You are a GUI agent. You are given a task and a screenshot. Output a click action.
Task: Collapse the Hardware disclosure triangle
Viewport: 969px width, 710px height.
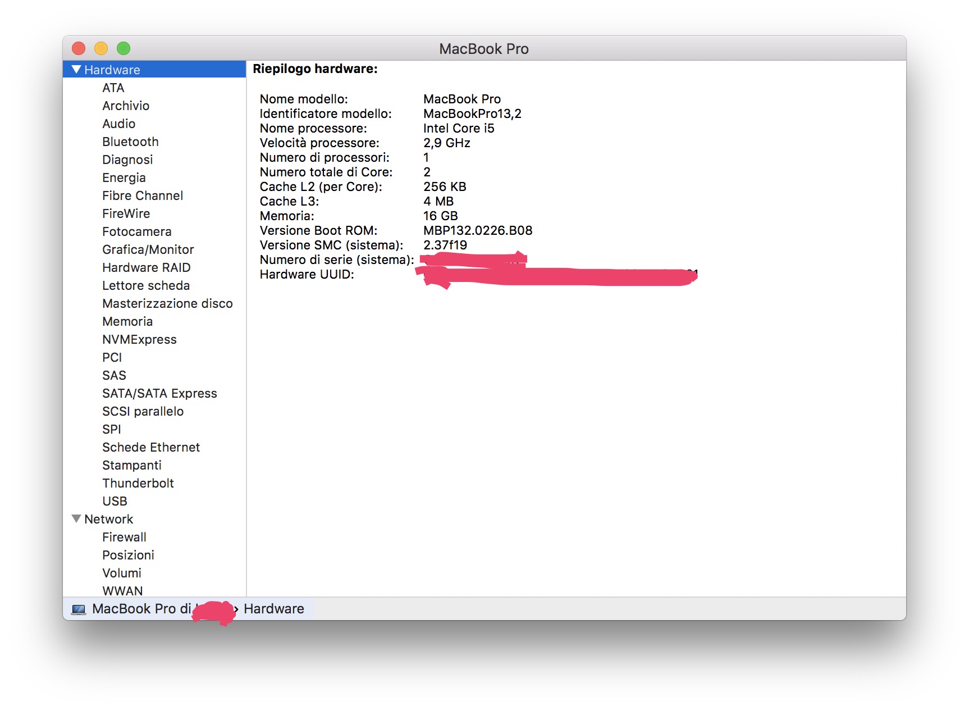coord(76,70)
